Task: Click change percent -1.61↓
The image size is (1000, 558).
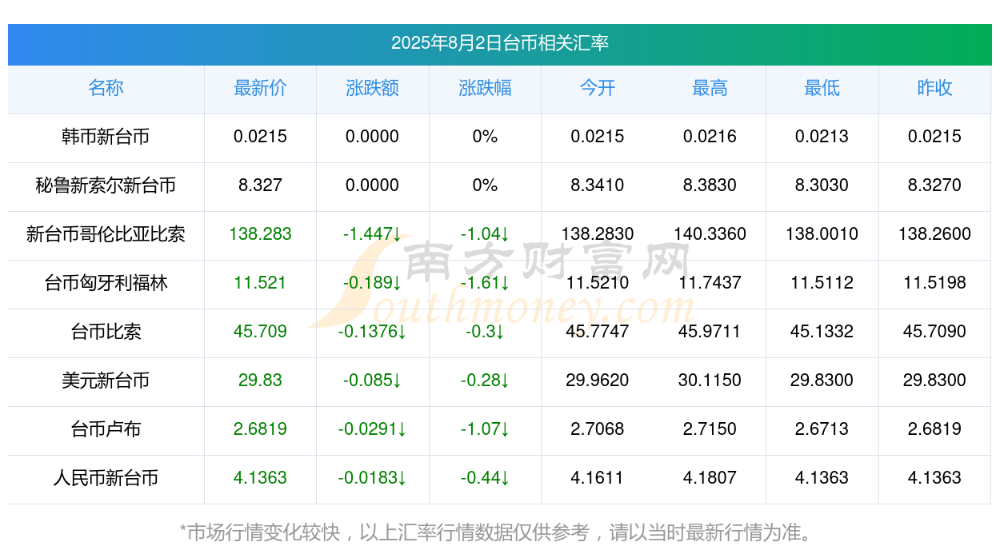Action: click(x=485, y=283)
